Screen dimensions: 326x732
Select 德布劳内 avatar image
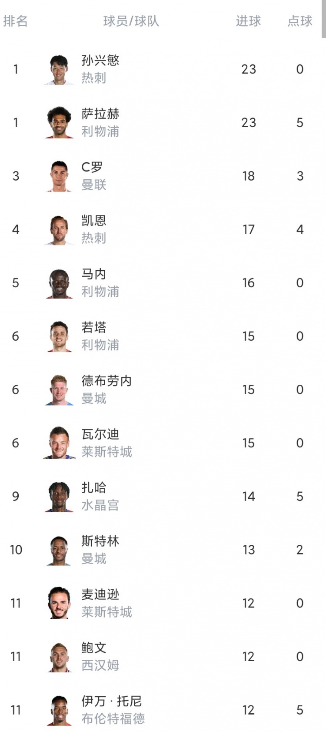(59, 390)
